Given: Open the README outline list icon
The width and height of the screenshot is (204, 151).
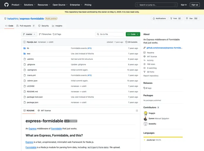Looking at the screenshot, I should pos(137,111).
